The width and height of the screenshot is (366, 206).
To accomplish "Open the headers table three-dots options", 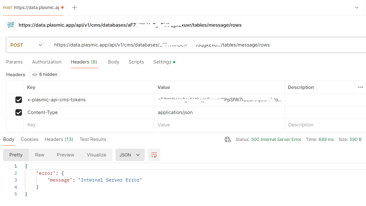I will click(x=360, y=87).
